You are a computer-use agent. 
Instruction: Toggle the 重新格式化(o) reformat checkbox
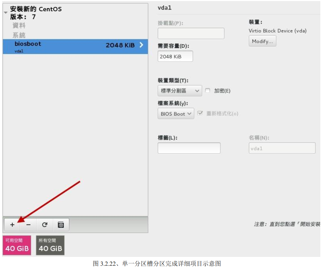click(200, 113)
